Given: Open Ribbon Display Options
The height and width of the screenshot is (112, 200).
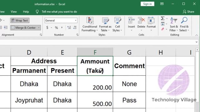Looking at the screenshot, I should coord(162,4).
